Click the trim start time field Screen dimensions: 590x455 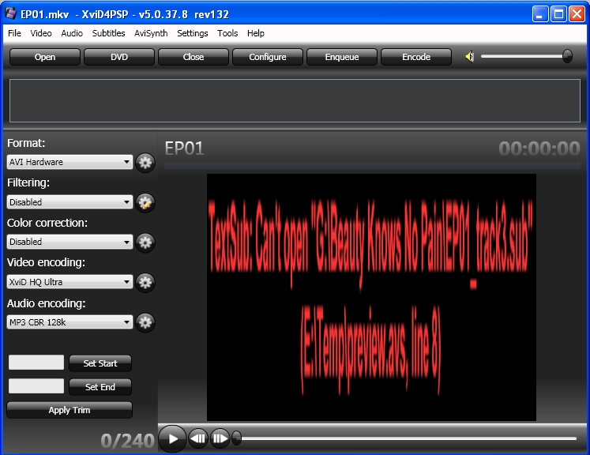tap(36, 363)
